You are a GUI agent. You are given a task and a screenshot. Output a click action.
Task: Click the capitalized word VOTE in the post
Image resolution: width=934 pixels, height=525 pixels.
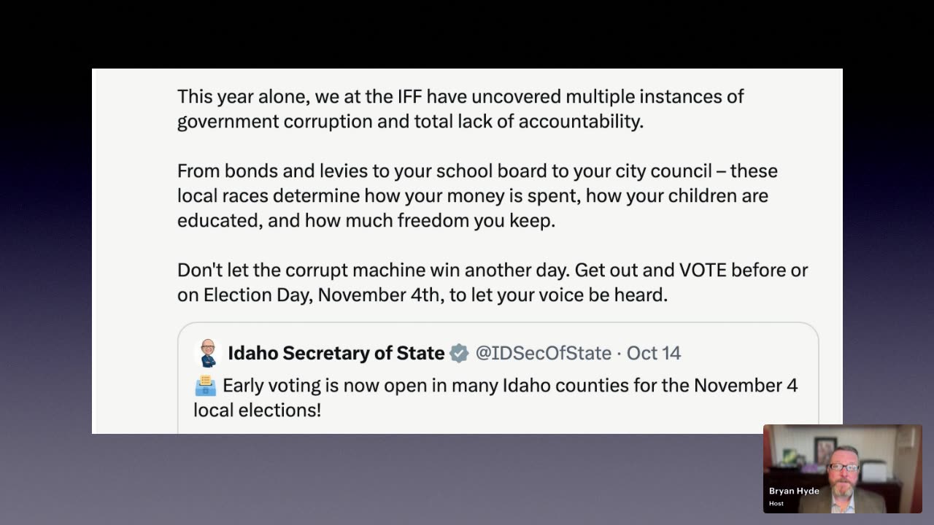[x=703, y=271]
